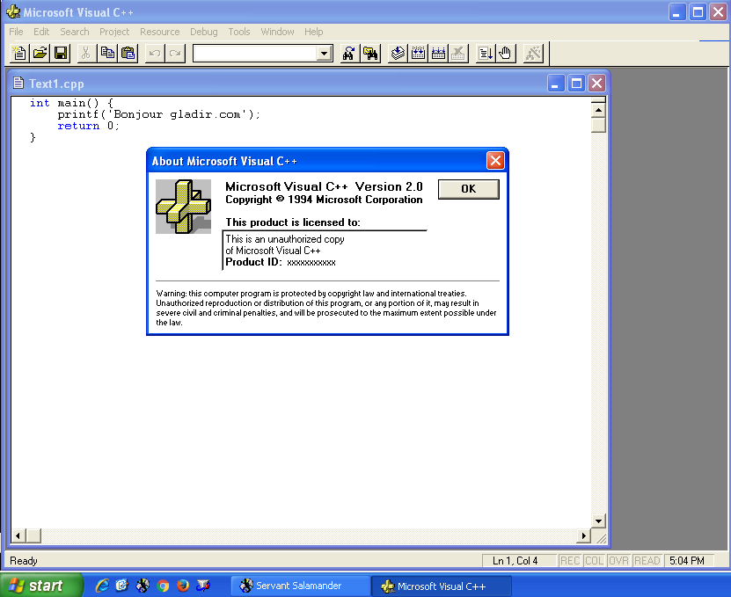Click the printf line in the code
731x597 pixels.
[x=159, y=114]
